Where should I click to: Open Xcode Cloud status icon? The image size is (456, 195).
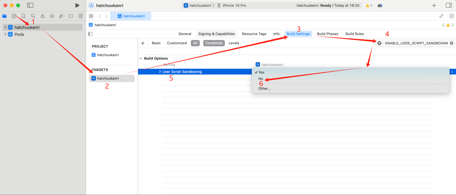(x=380, y=5)
